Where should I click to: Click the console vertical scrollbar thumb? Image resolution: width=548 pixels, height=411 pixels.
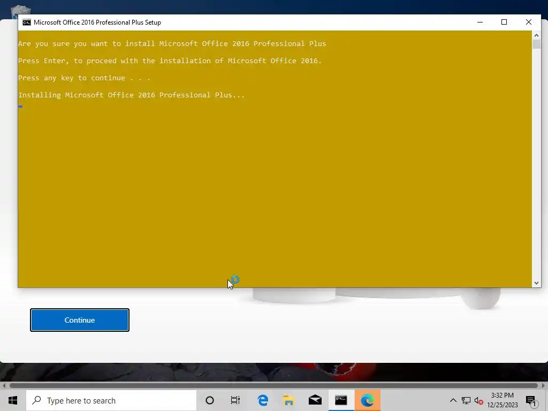536,44
